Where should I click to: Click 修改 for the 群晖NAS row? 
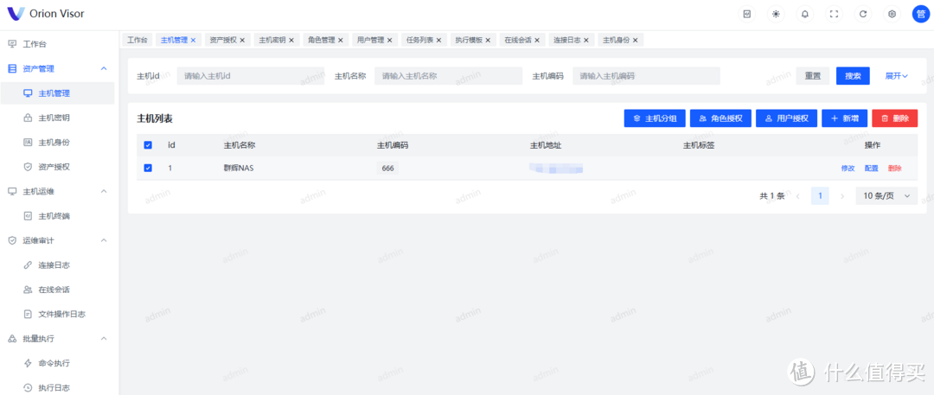(x=848, y=168)
